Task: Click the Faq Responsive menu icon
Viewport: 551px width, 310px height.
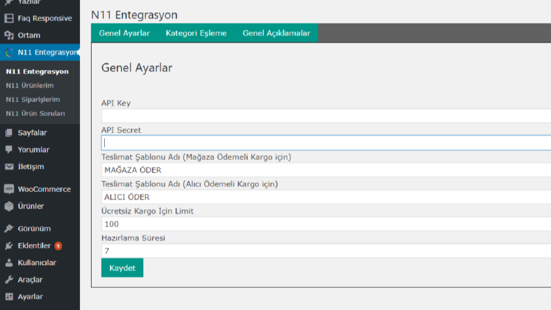Action: [x=9, y=18]
